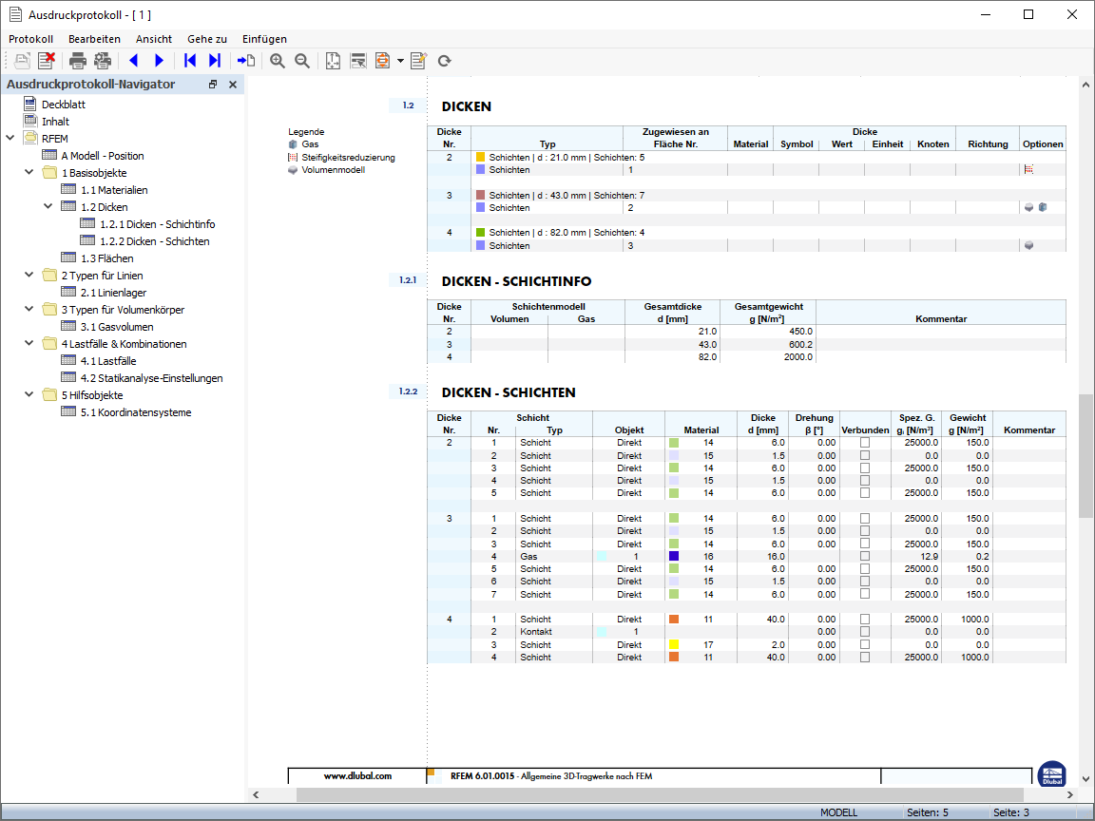The height and width of the screenshot is (821, 1095).
Task: Click yellow swatch of material 17
Action: (x=674, y=644)
